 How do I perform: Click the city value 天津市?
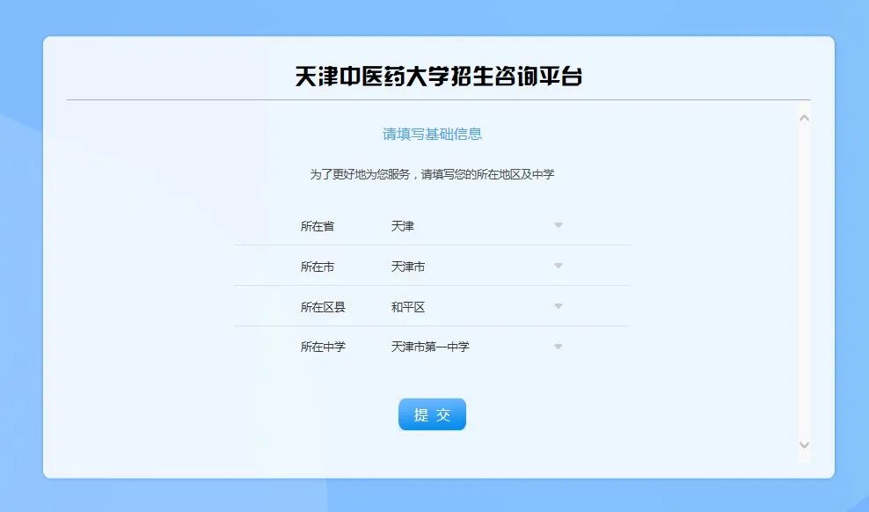pyautogui.click(x=408, y=267)
